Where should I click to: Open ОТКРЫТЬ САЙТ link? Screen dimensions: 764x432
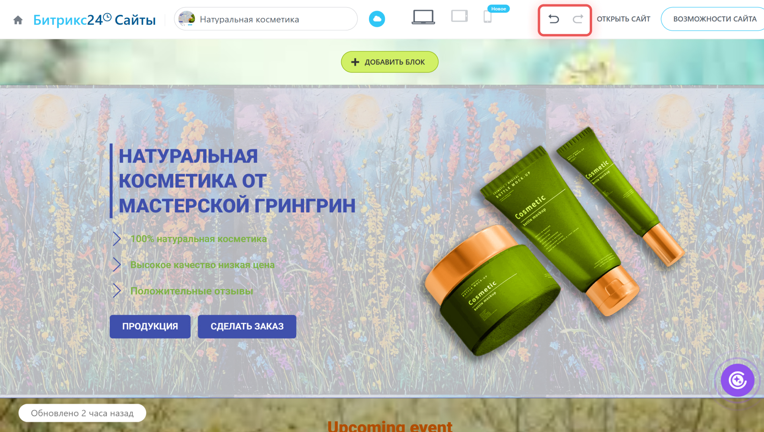click(x=623, y=19)
